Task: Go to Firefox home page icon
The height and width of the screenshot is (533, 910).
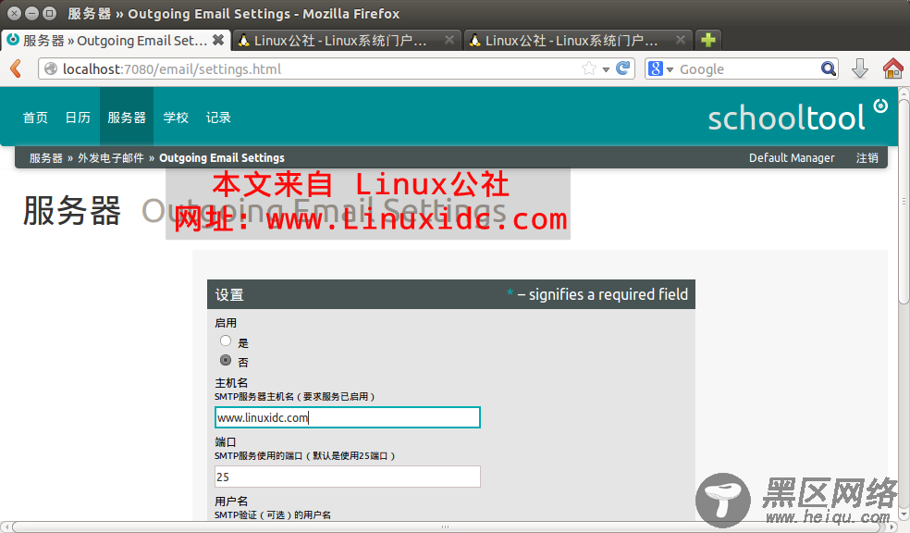Action: click(x=892, y=68)
